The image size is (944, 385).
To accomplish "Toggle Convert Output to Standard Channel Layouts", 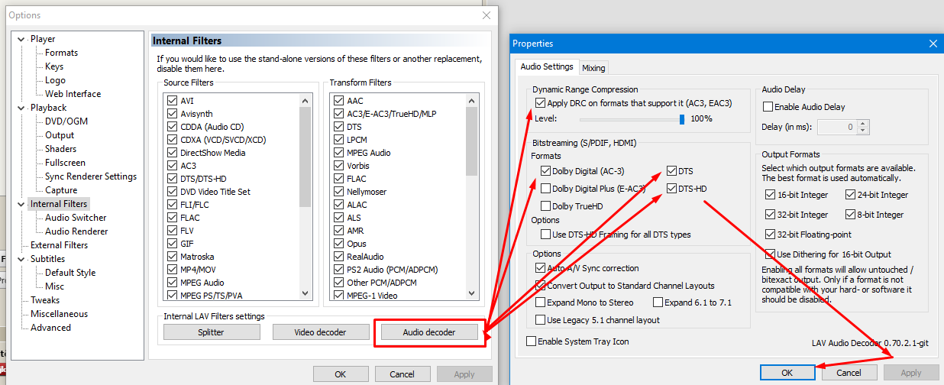I will coord(541,286).
